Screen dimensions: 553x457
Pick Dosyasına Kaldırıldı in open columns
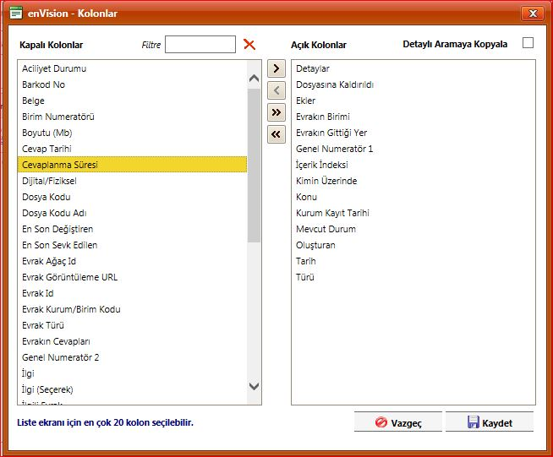413,84
